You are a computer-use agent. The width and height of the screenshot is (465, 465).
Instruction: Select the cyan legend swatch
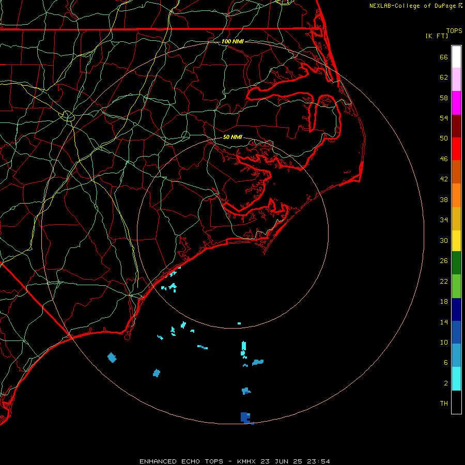point(456,379)
